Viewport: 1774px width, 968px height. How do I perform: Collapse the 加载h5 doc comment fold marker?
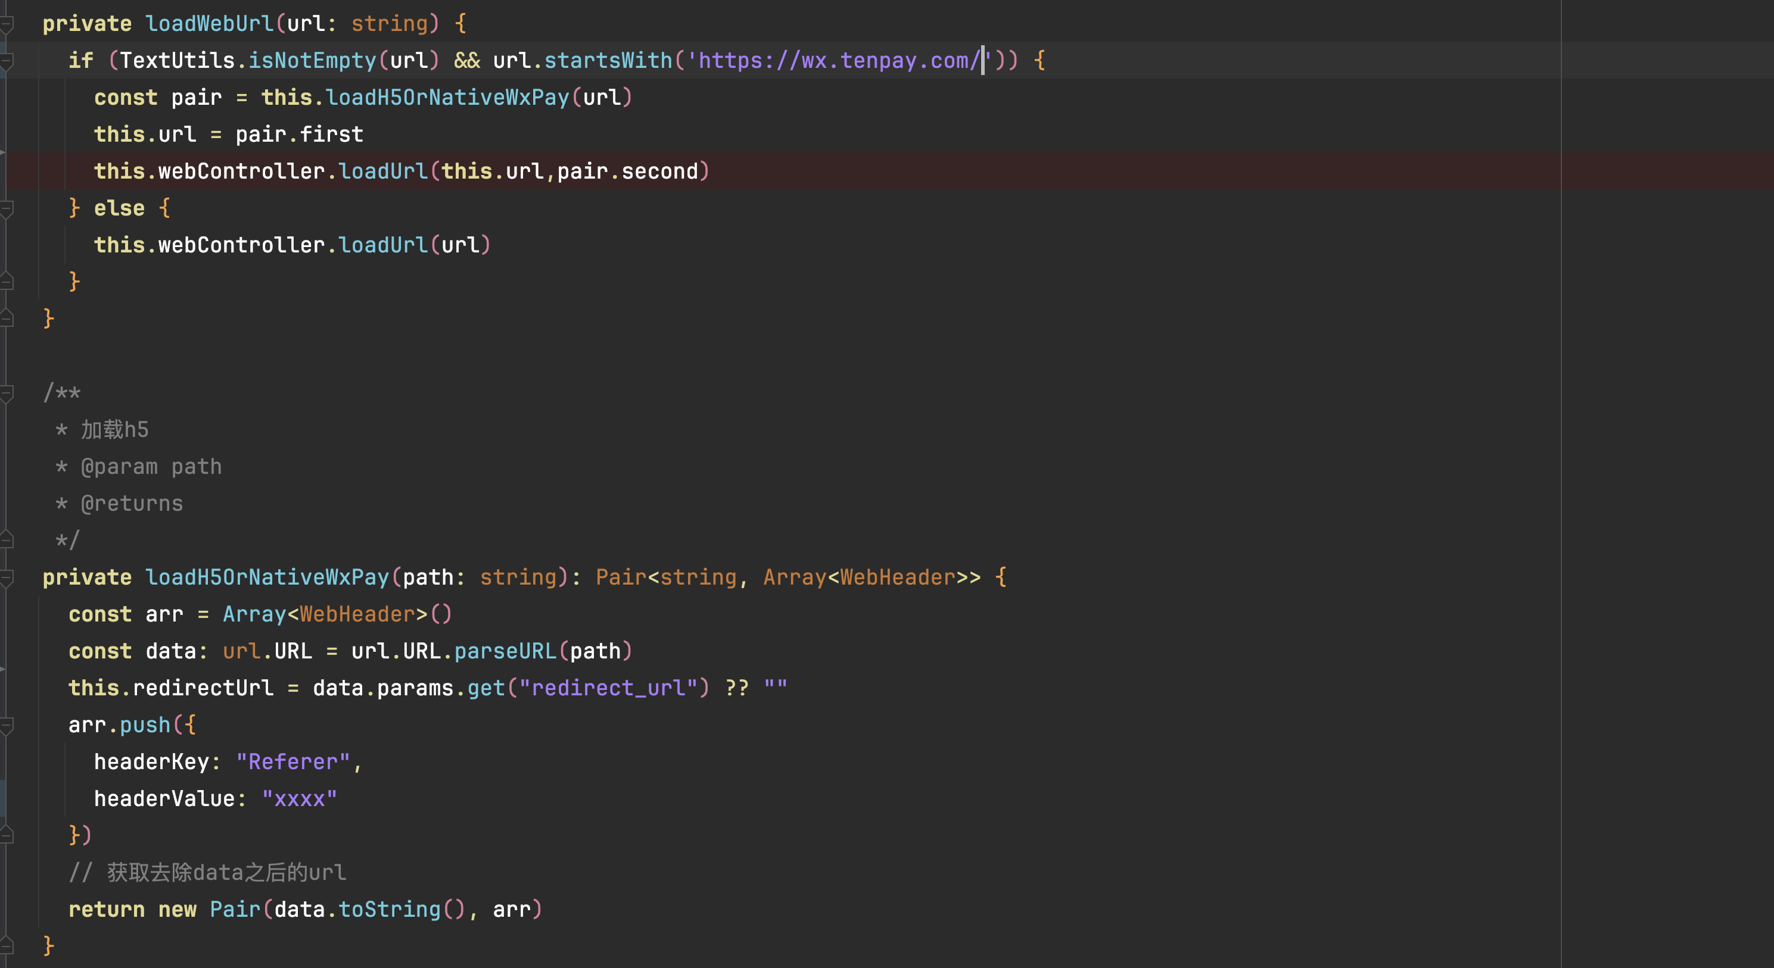click(x=7, y=393)
